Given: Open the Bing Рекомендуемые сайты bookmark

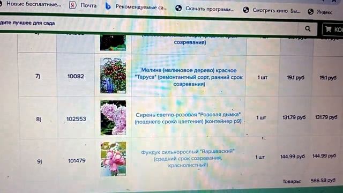Looking at the screenshot, I should pos(136,7).
